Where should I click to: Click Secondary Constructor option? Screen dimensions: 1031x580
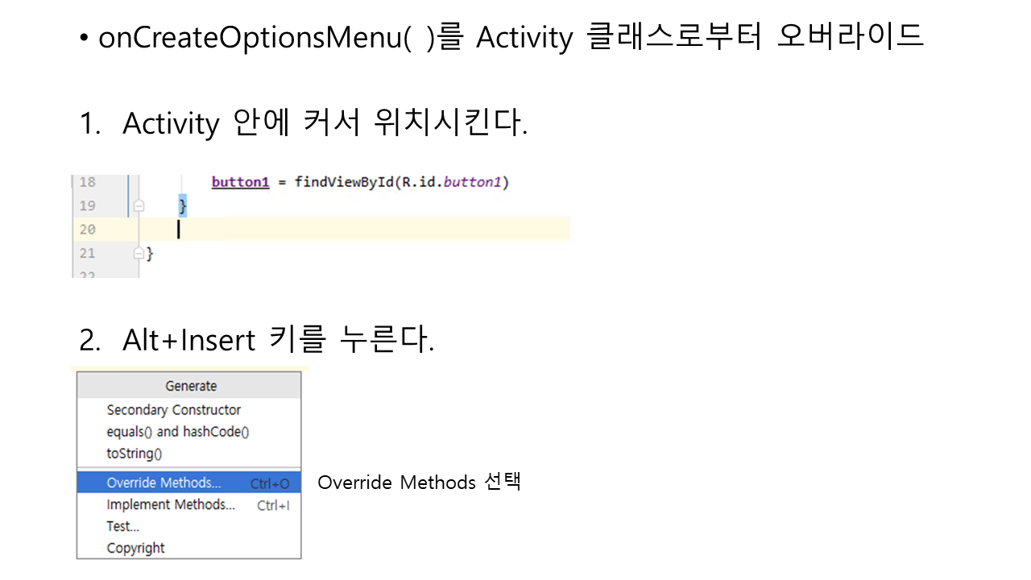pos(174,410)
